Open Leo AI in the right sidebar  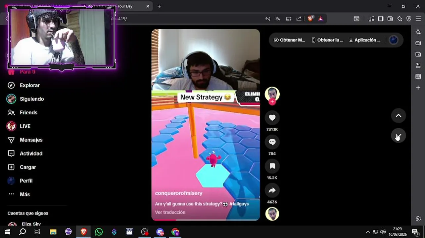point(418,32)
